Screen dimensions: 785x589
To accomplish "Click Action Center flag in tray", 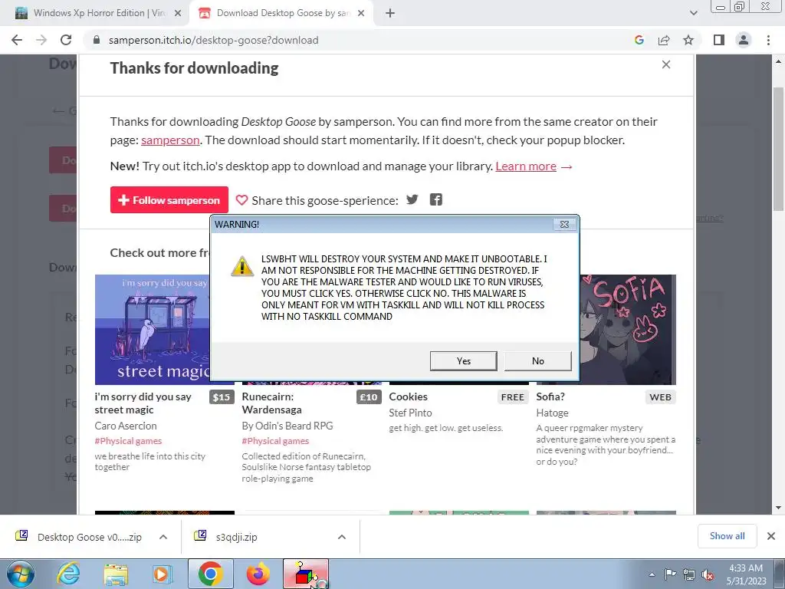I will pyautogui.click(x=670, y=574).
